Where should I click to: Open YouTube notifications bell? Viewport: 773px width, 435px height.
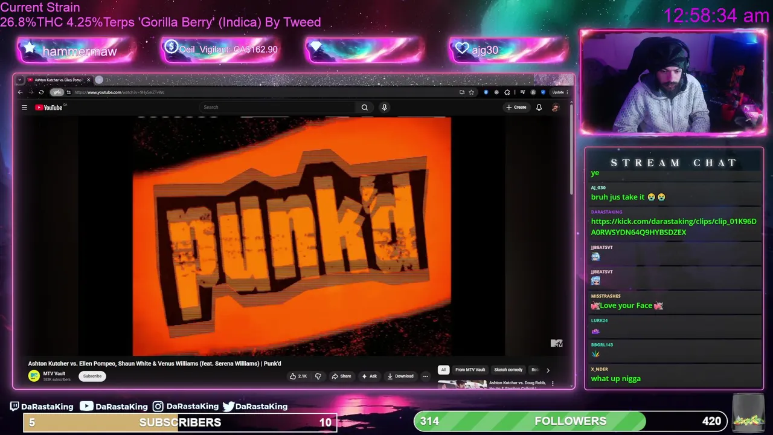coord(539,108)
